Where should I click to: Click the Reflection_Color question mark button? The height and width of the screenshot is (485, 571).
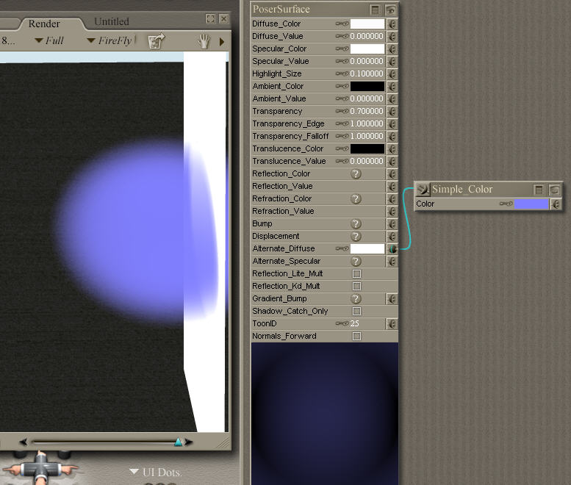tap(356, 173)
